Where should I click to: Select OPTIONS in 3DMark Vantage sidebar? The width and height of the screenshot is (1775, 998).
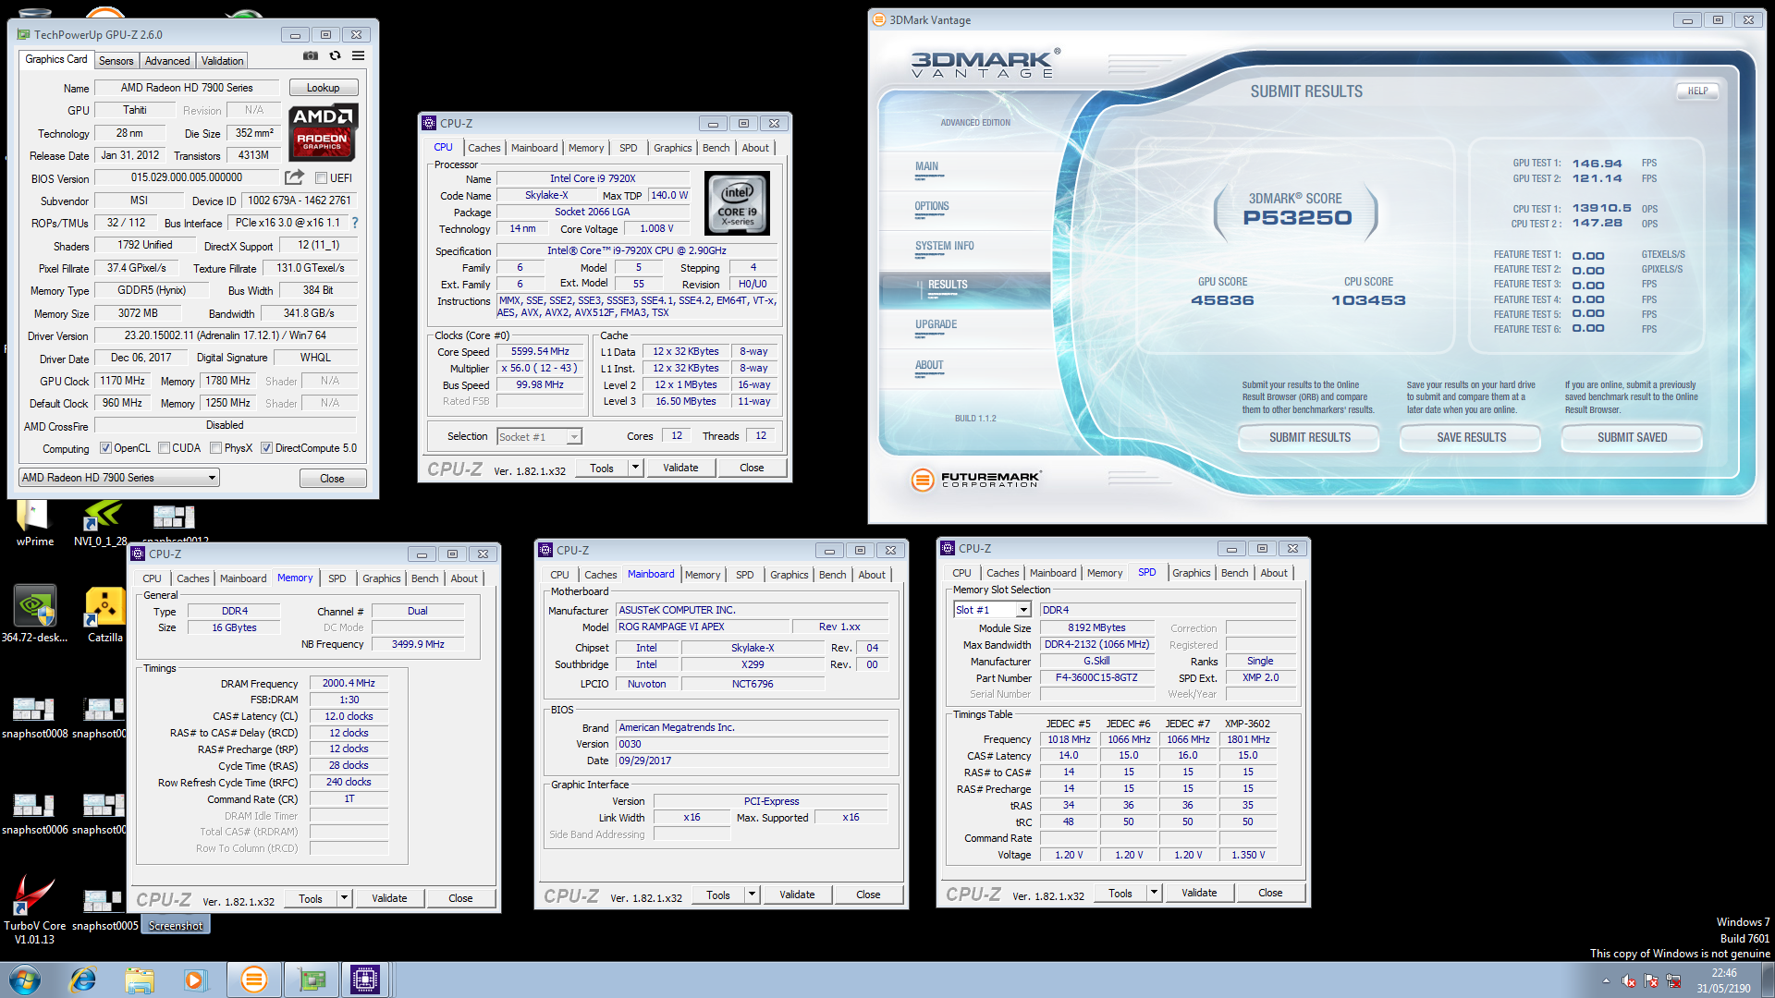coord(932,207)
